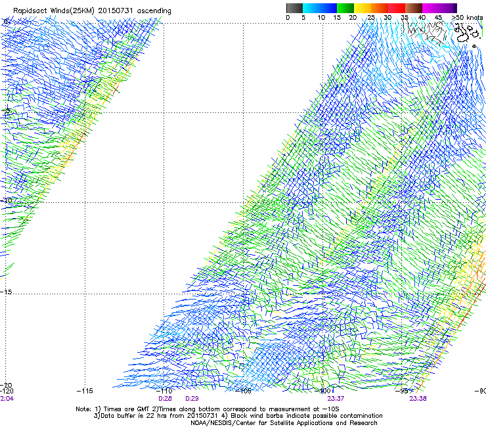Click the '>50 knots' legend label
This screenshot has height=427, width=486.
[468, 18]
